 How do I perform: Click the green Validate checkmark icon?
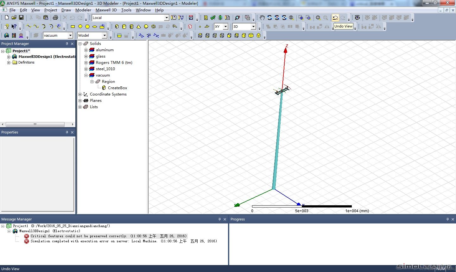click(x=213, y=18)
